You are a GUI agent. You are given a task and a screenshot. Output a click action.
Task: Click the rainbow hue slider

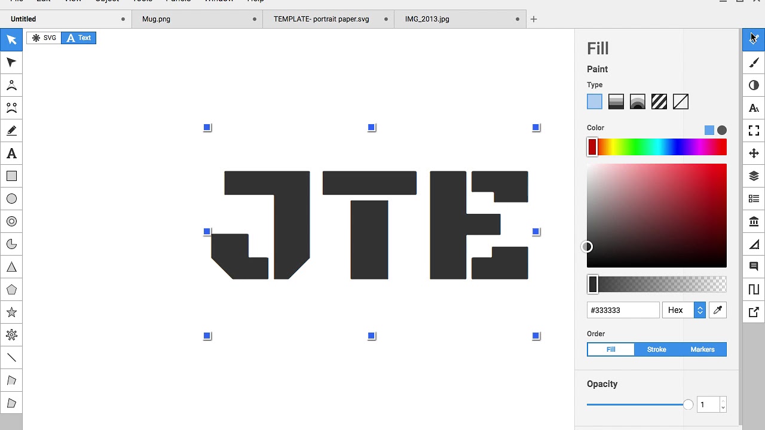[x=657, y=147]
